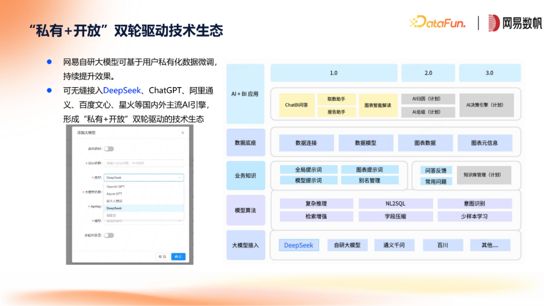The height and width of the screenshot is (306, 544).
Task: Click the 图表数据 box
Action: (425, 143)
